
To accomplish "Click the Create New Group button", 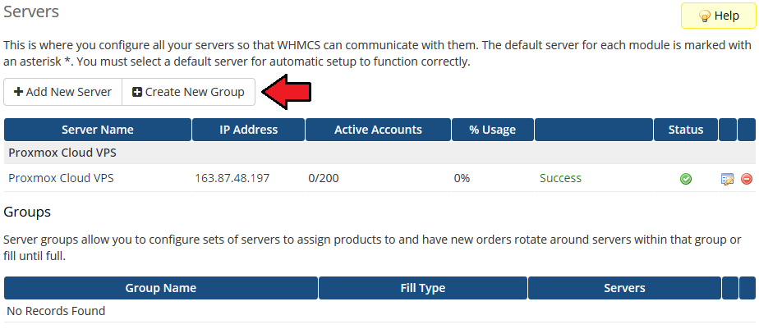I will pos(188,92).
